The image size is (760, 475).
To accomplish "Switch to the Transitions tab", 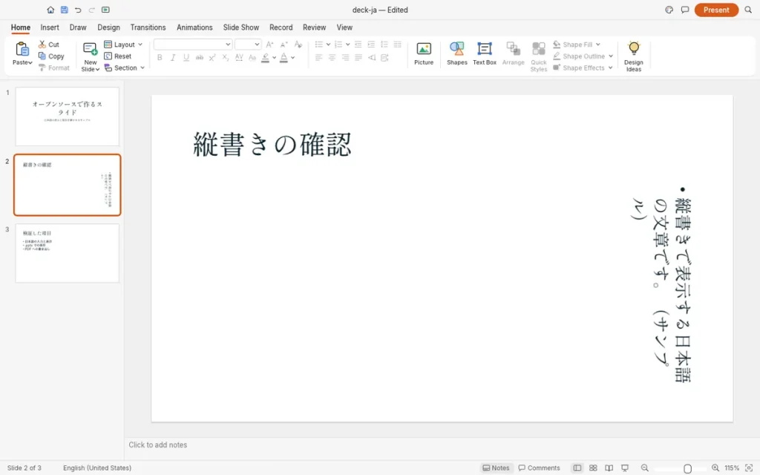I will (x=148, y=27).
